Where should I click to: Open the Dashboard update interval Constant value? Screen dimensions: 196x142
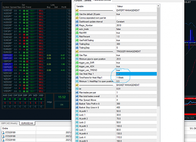coord(136,22)
